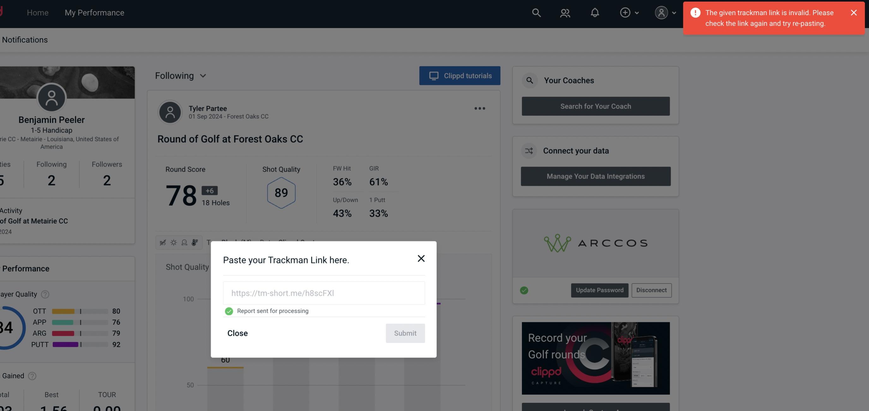The height and width of the screenshot is (411, 869).
Task: Select the Home menu tab
Action: tap(38, 12)
